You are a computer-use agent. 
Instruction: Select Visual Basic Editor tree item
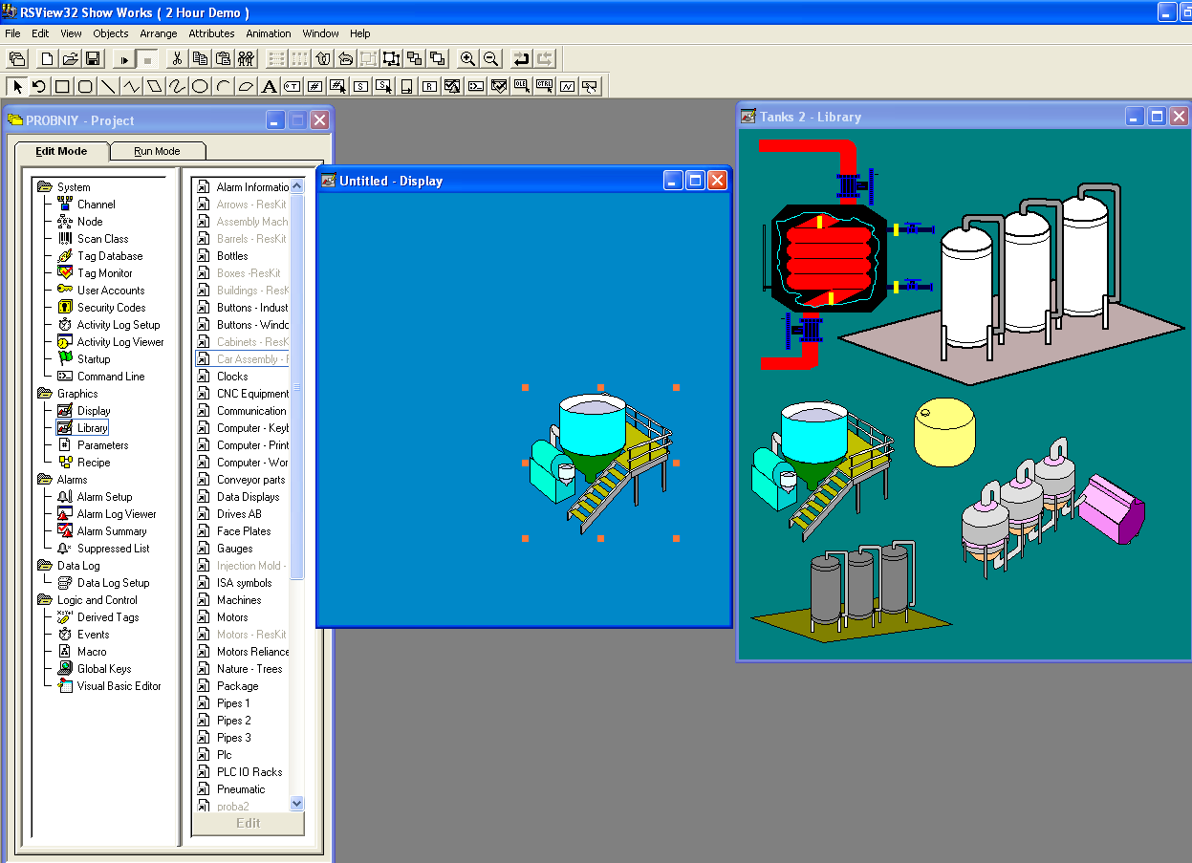click(109, 686)
